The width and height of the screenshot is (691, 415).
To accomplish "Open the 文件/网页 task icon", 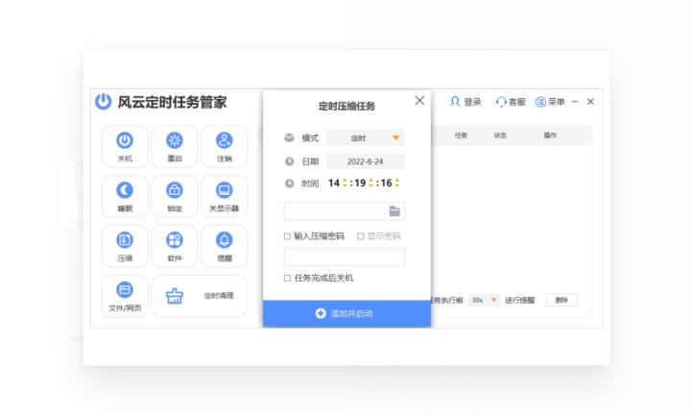I will [x=125, y=291].
